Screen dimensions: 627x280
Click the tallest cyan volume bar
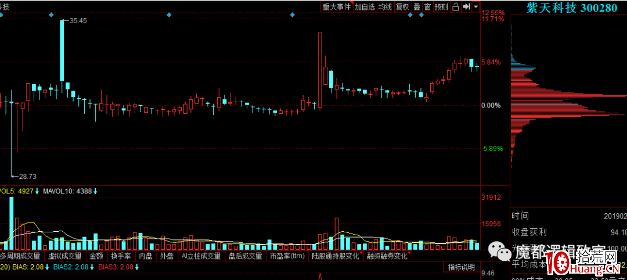point(12,223)
